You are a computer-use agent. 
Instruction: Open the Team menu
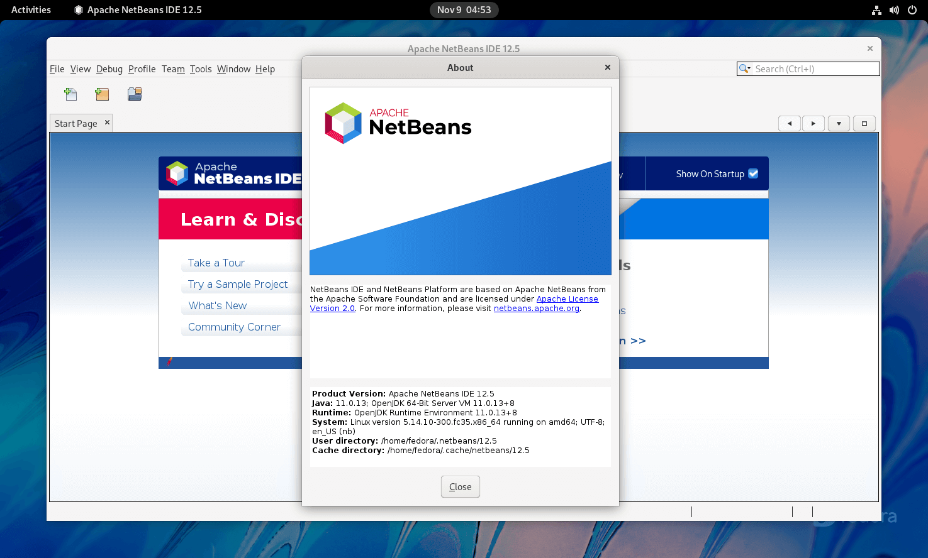tap(173, 69)
